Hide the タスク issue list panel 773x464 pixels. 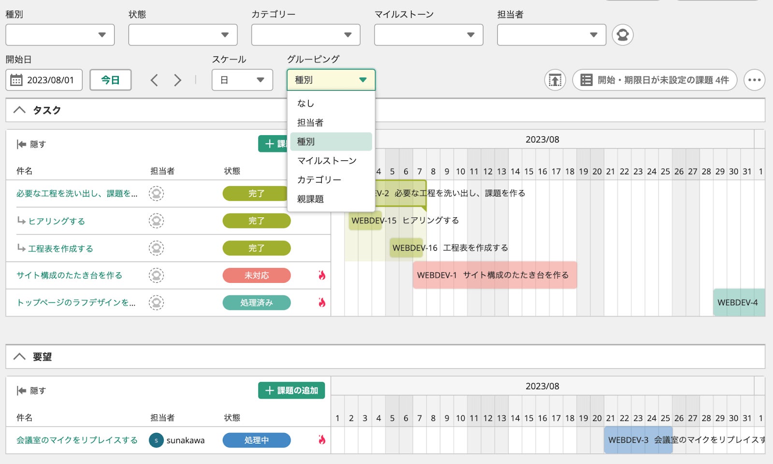pyautogui.click(x=31, y=144)
